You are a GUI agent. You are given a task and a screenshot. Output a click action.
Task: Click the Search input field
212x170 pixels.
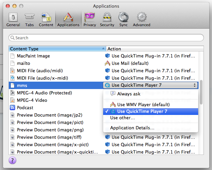tap(106, 38)
